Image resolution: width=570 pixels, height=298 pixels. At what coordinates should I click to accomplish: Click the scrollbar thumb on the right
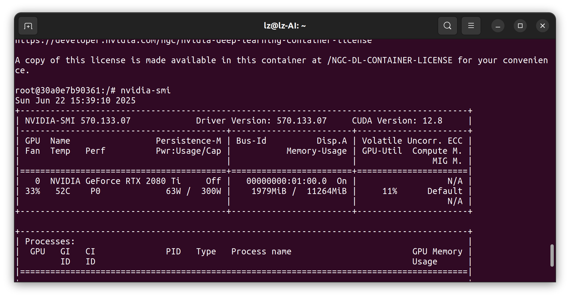[x=552, y=255]
